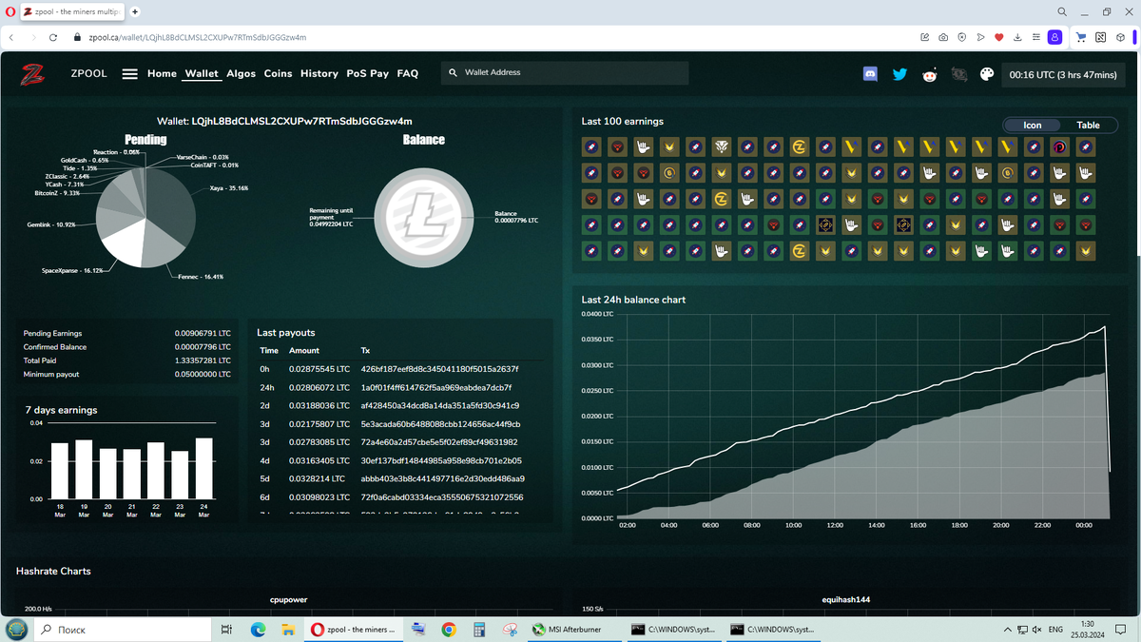Click the 00:16 UTC timer box
This screenshot has height=642, width=1141.
[1064, 74]
